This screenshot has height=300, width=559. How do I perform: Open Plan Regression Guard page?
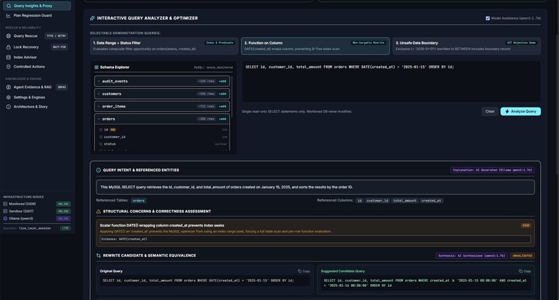[37, 15]
